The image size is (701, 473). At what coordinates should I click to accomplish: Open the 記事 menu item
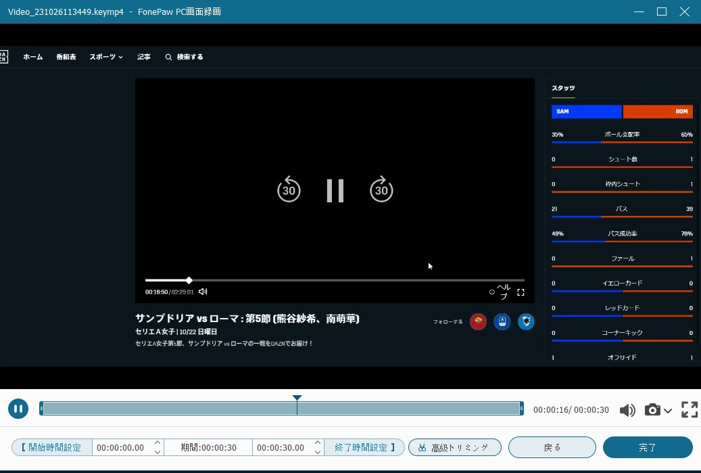tap(144, 57)
